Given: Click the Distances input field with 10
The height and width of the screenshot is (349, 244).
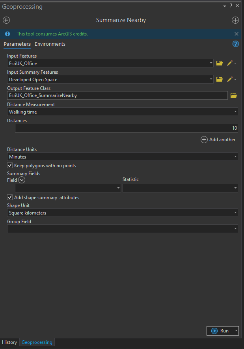Looking at the screenshot, I should (127, 128).
